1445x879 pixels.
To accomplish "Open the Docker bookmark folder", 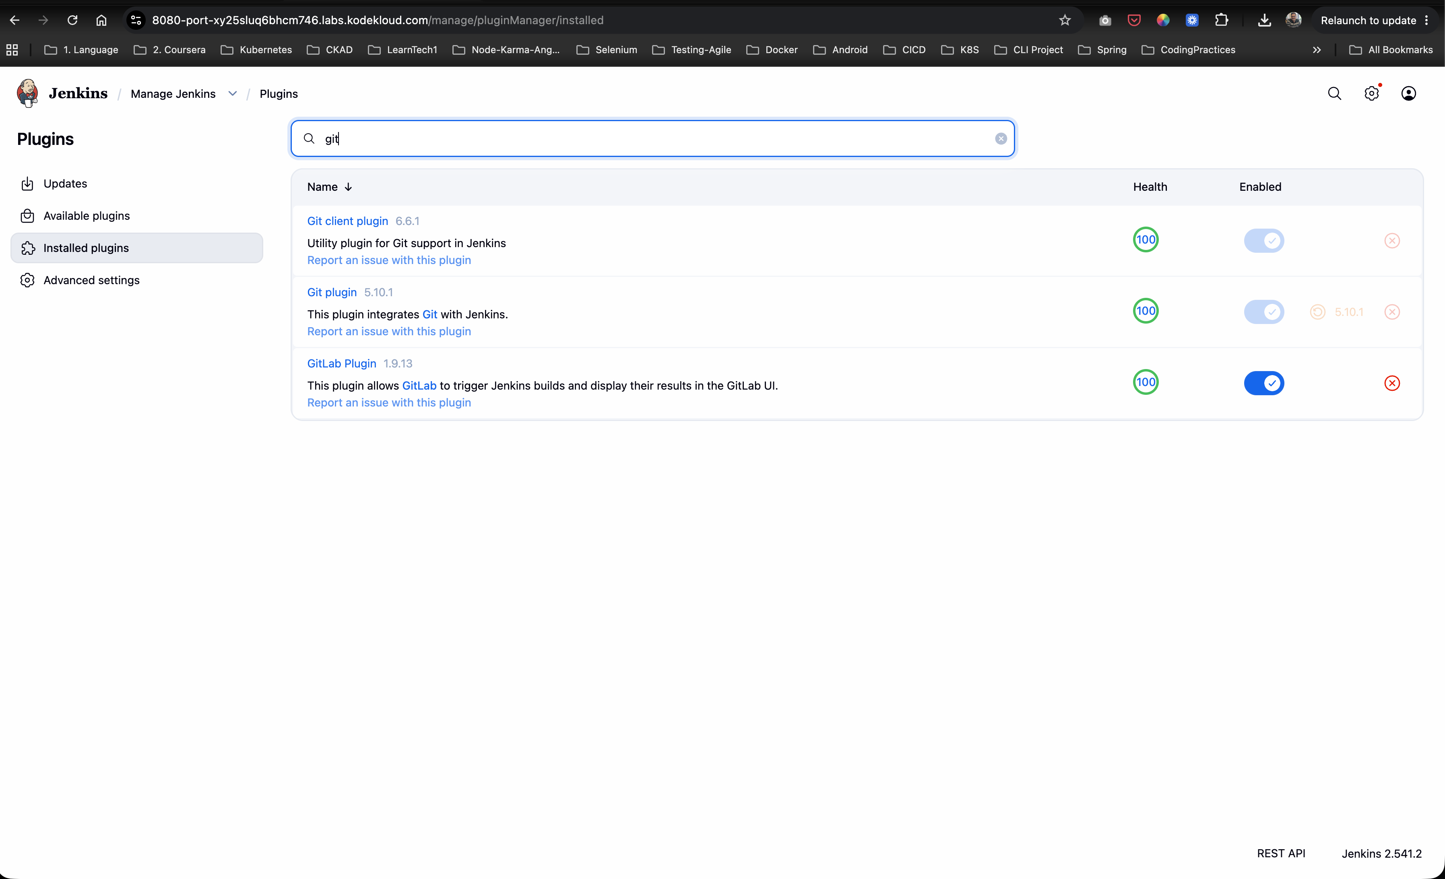I will 772,50.
